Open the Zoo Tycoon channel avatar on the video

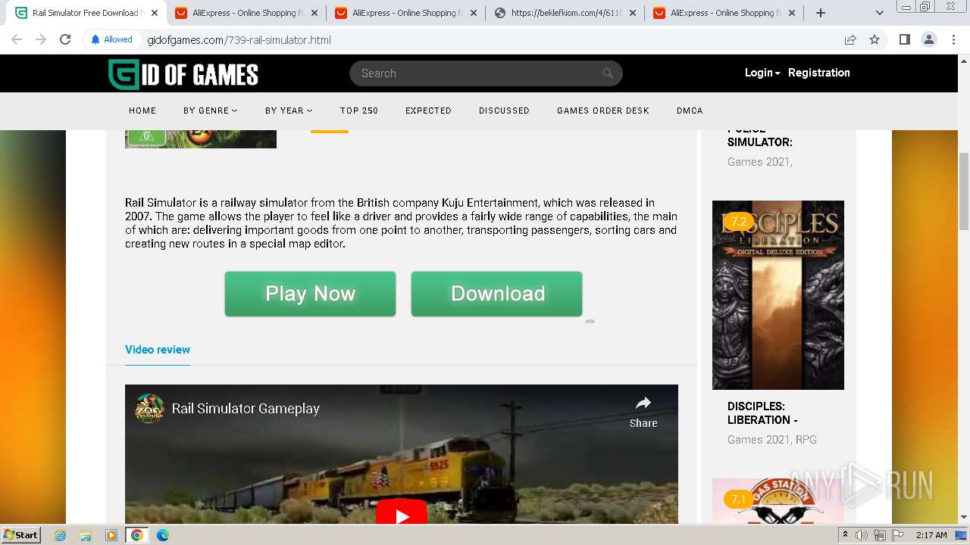pyautogui.click(x=149, y=409)
